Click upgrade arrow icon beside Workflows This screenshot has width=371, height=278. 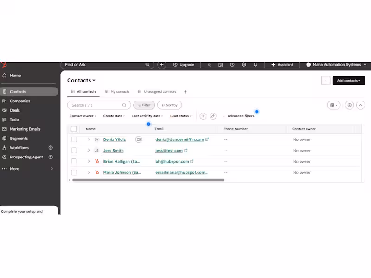point(51,148)
